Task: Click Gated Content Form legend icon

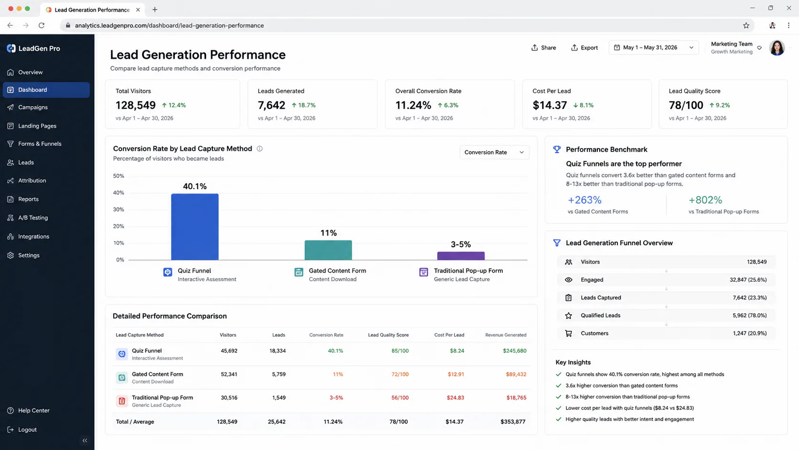Action: pos(299,272)
